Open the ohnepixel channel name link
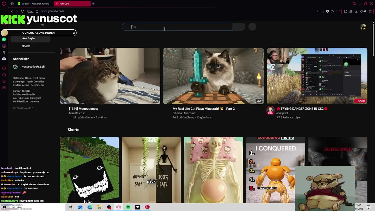Viewport: 375px width, 211px height. coord(282,113)
